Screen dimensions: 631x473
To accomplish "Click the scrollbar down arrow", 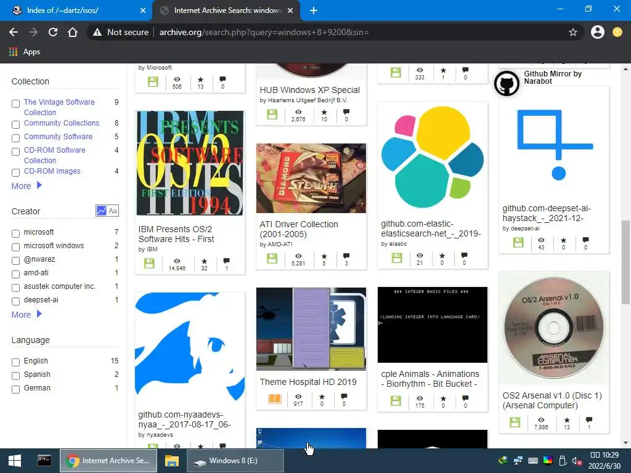I will (x=625, y=443).
